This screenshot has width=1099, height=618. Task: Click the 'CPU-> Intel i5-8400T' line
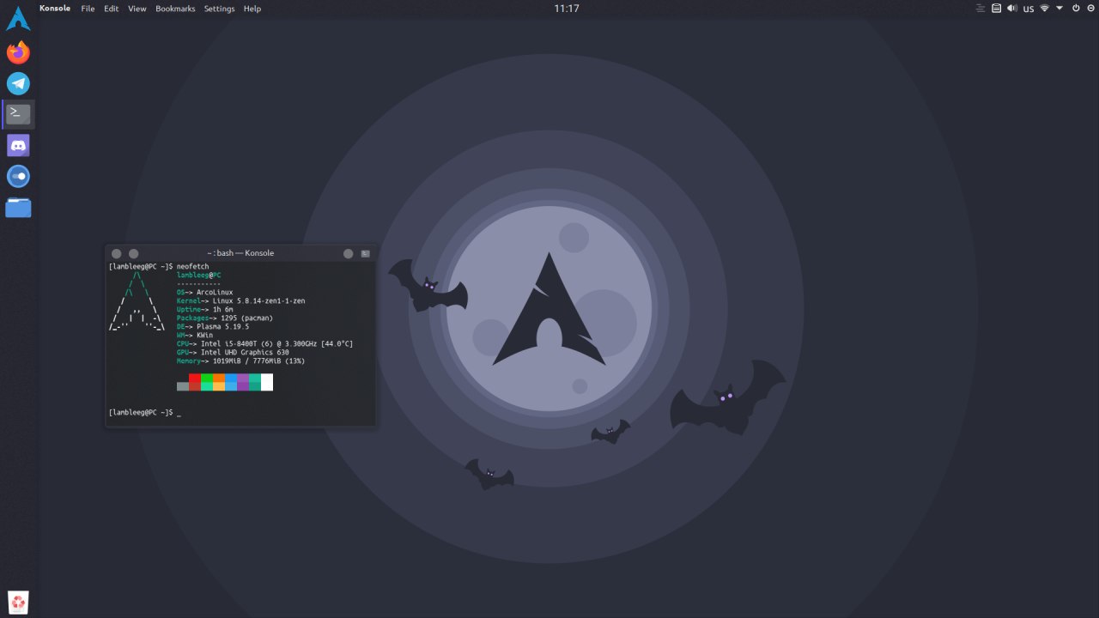pos(264,344)
